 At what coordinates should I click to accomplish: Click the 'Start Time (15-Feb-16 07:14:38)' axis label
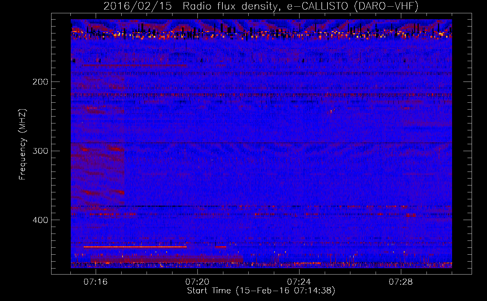click(x=261, y=291)
